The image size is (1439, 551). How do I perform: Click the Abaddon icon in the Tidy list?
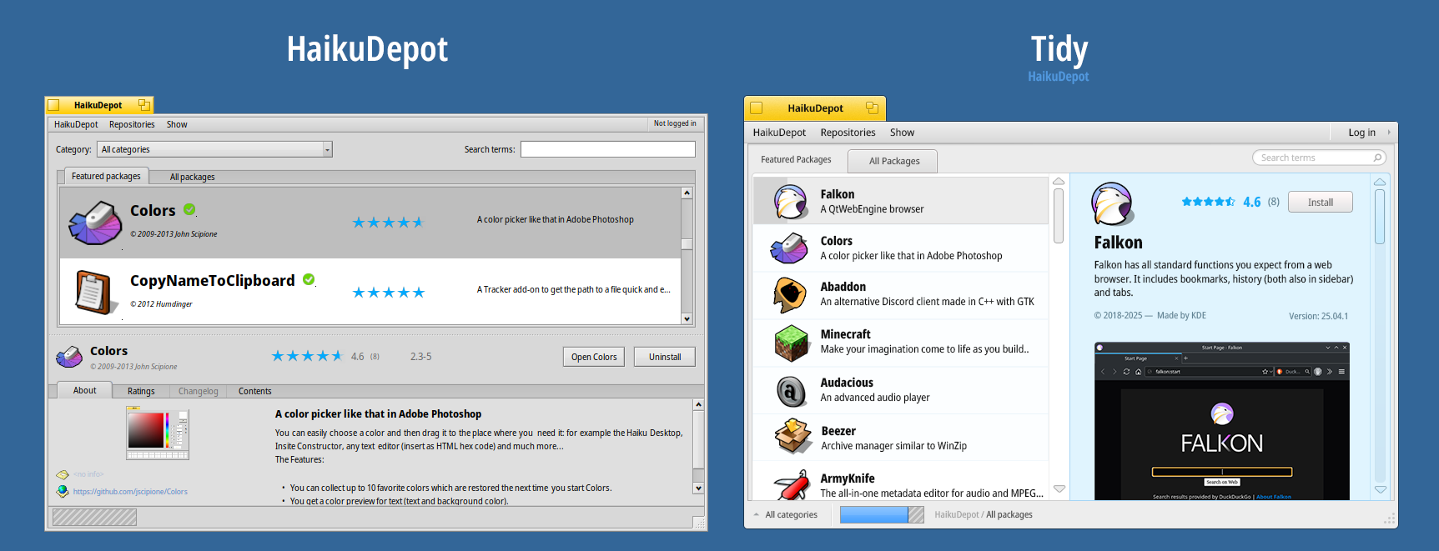click(790, 294)
